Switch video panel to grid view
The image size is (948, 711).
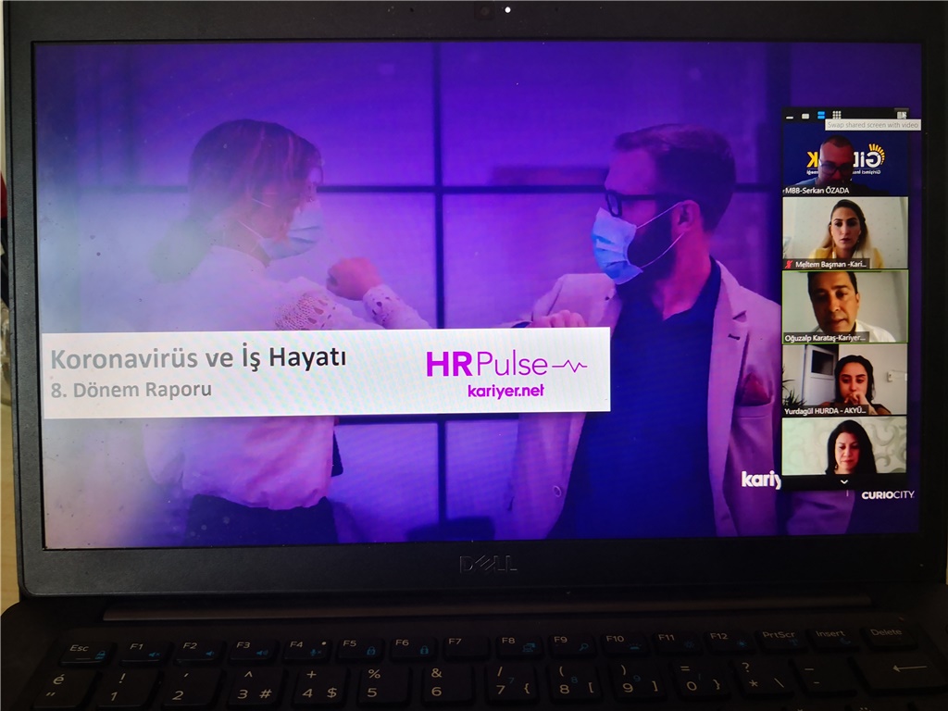click(x=836, y=115)
